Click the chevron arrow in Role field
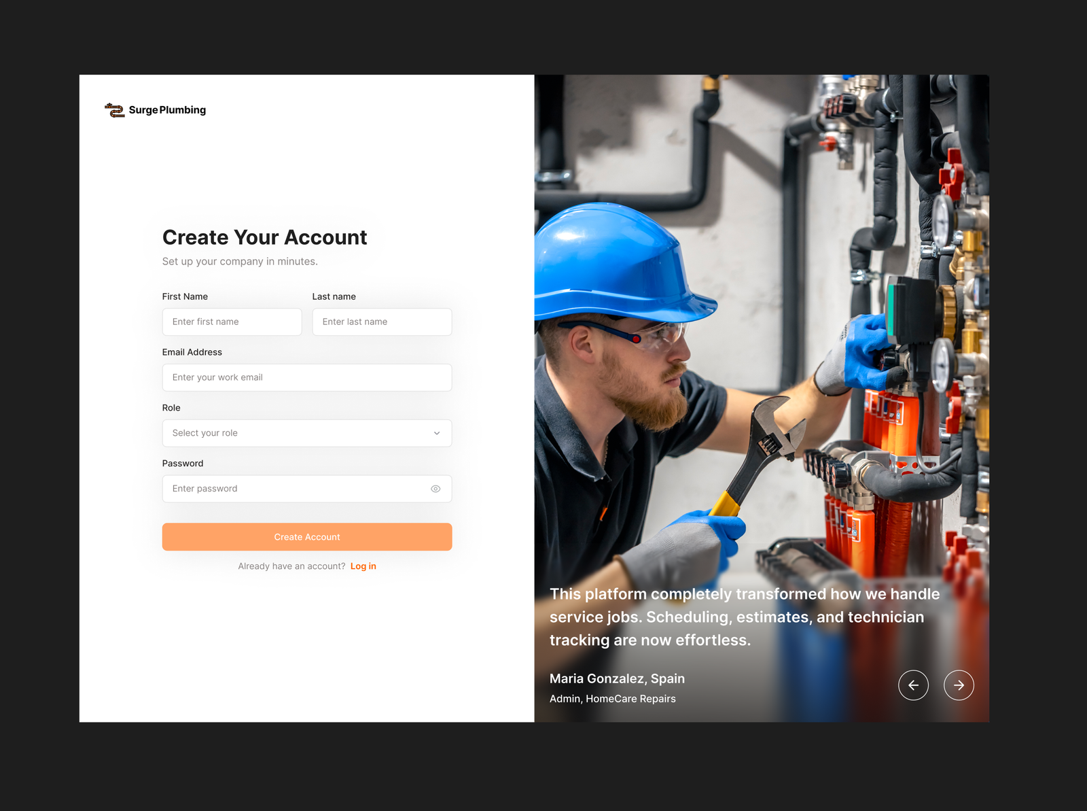1087x811 pixels. (x=437, y=433)
